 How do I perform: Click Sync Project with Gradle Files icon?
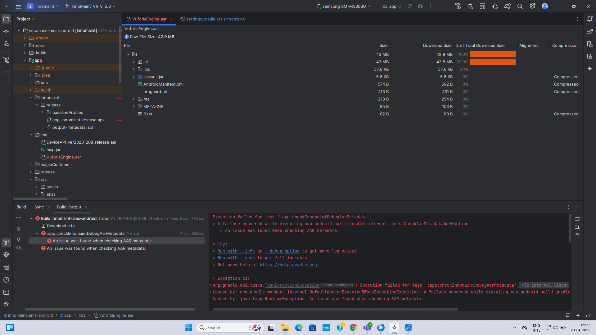point(508,6)
